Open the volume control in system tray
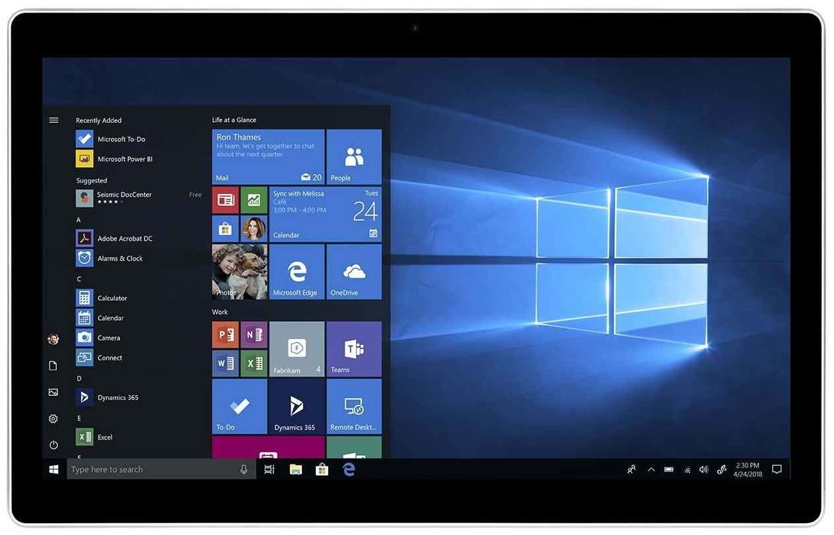Image resolution: width=834 pixels, height=535 pixels. 703,470
